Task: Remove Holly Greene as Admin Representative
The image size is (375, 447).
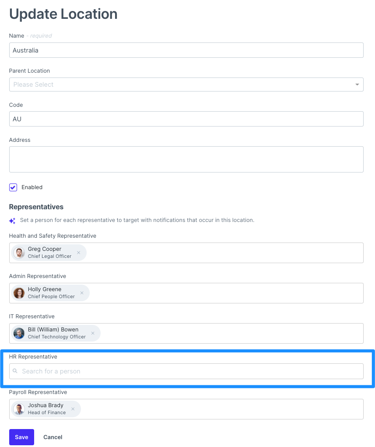Action: point(81,293)
